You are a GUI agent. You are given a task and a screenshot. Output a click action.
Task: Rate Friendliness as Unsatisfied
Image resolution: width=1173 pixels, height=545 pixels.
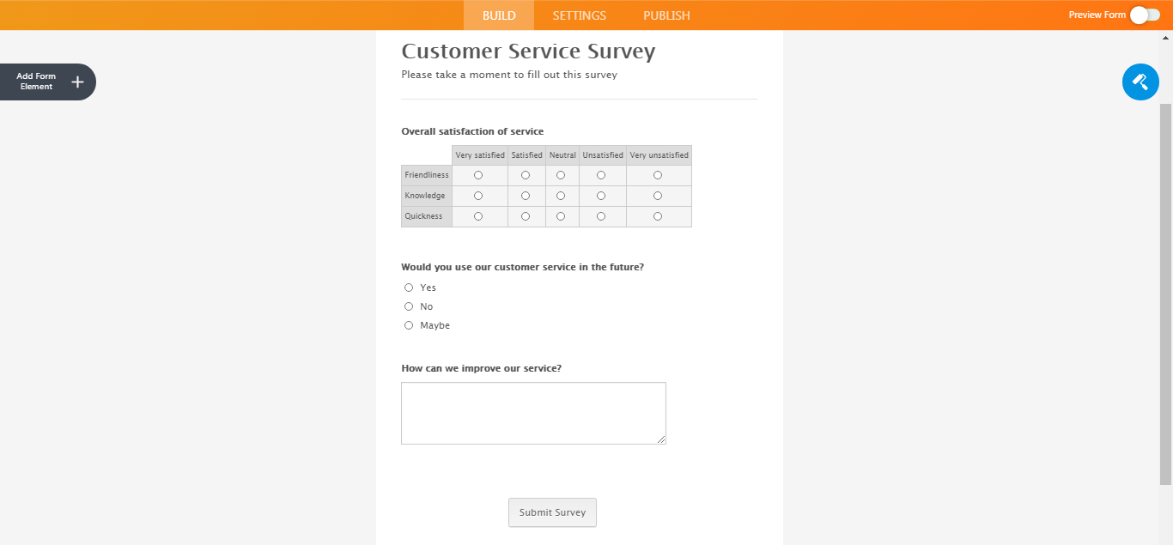(601, 175)
